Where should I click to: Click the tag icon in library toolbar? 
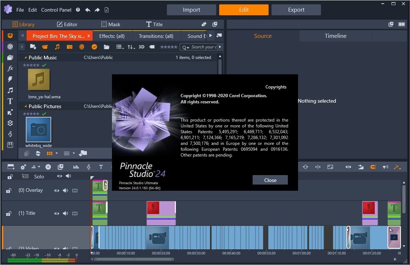click(152, 47)
